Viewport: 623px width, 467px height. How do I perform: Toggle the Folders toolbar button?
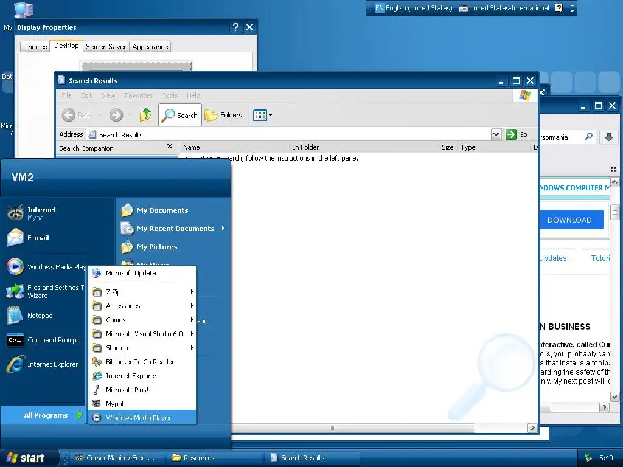tap(223, 115)
